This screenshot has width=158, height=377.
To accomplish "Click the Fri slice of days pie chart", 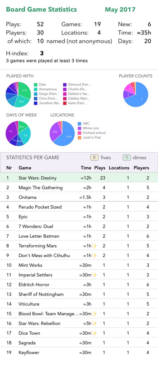I will tap(11, 131).
